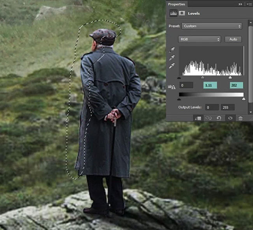Click the input shadow slider handle
253x230 pixels.
(x=179, y=77)
